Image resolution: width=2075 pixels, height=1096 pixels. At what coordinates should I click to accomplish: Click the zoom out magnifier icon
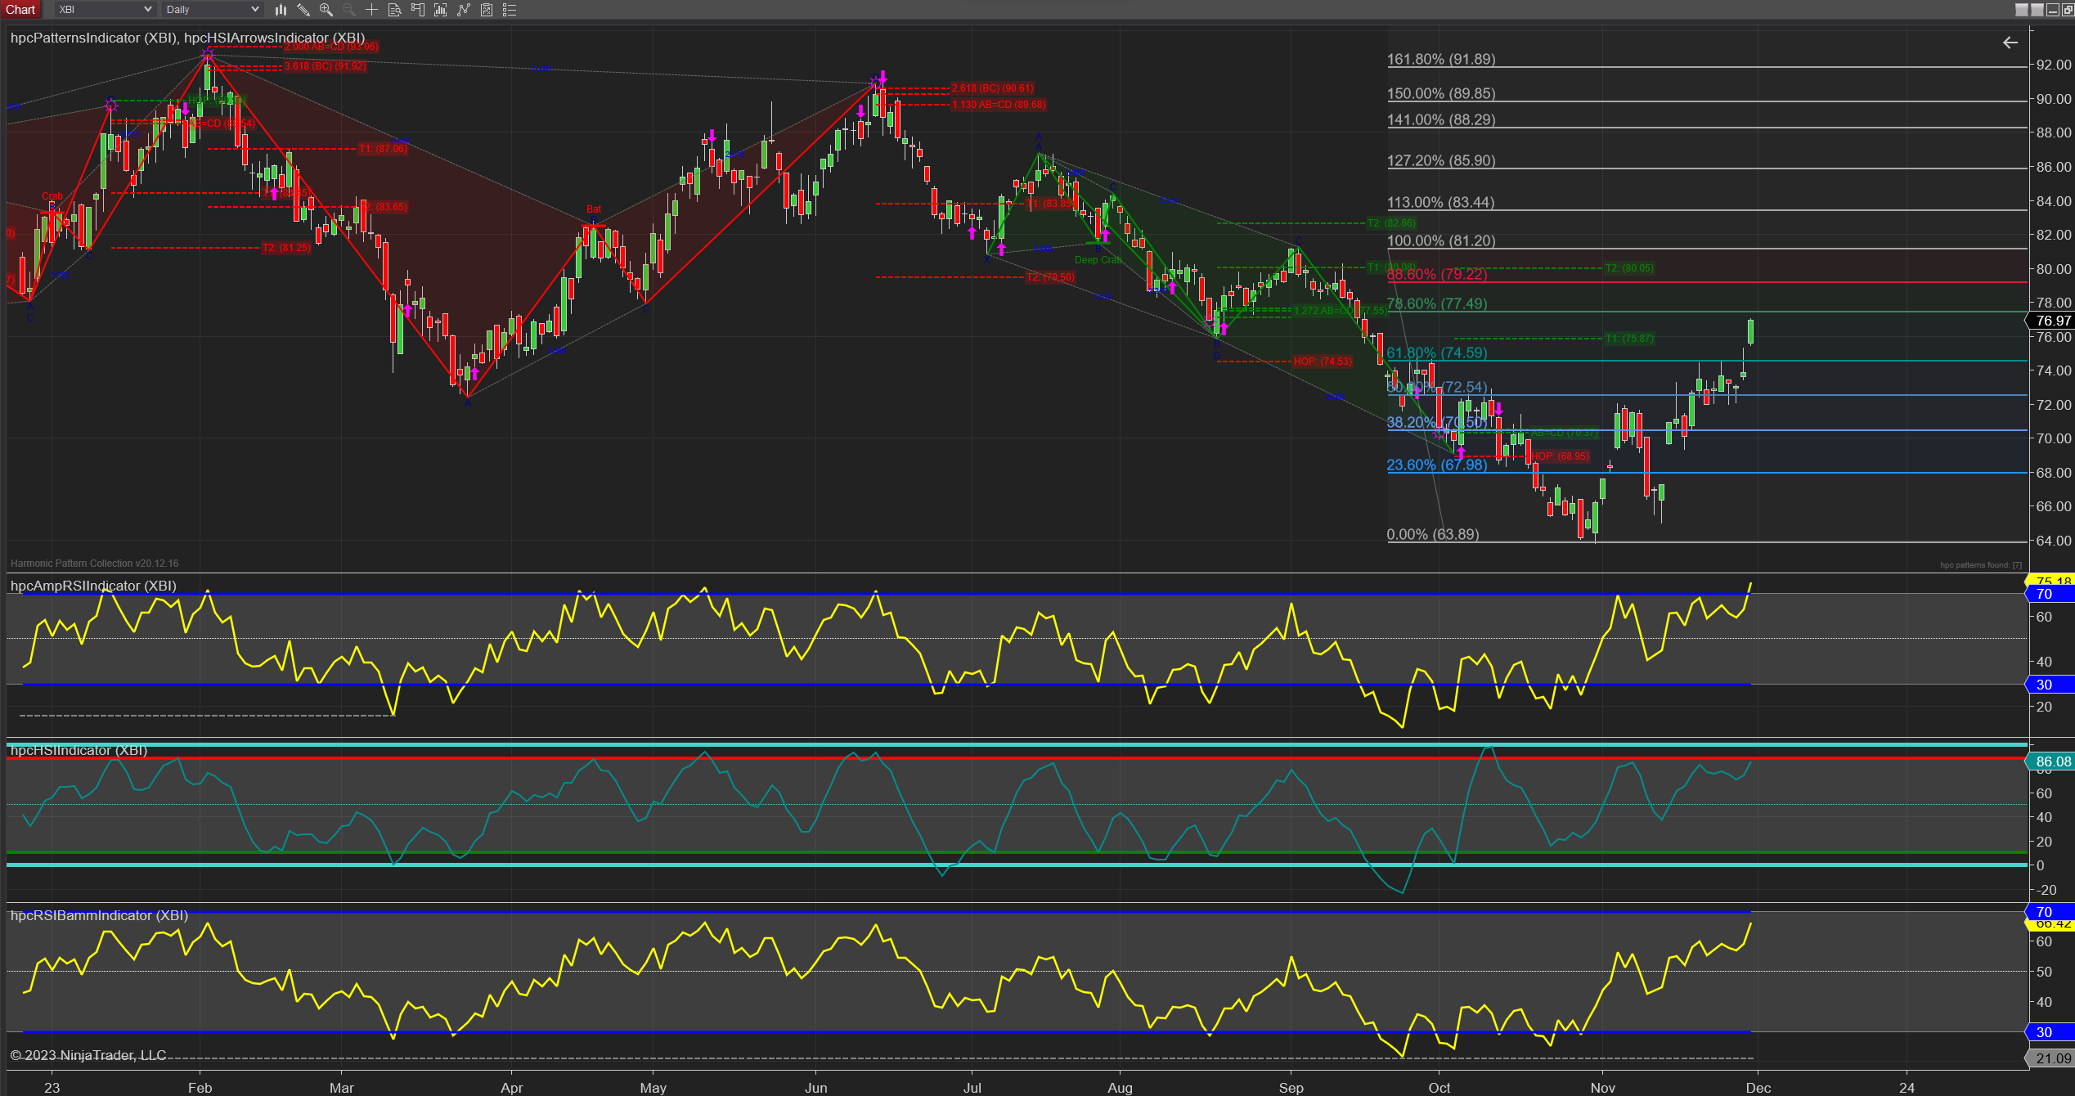(x=349, y=10)
